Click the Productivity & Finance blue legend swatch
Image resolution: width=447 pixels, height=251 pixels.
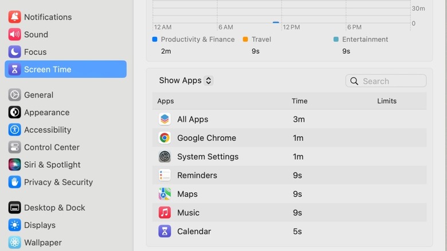155,40
